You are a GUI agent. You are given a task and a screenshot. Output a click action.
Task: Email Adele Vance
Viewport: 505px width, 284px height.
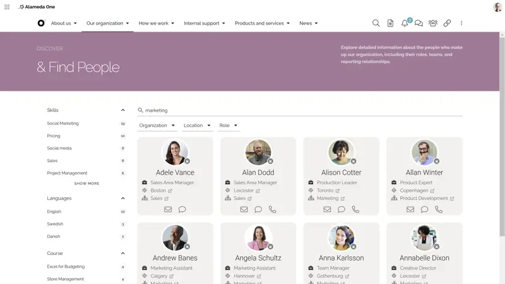168,210
